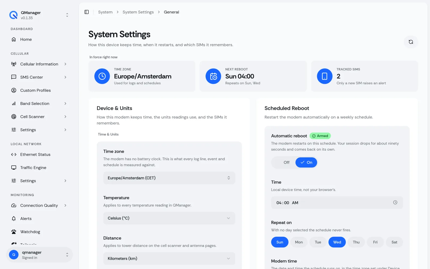Viewport: 430px width, 269px height.
Task: Toggle the sidebar panel icon
Action: (87, 12)
